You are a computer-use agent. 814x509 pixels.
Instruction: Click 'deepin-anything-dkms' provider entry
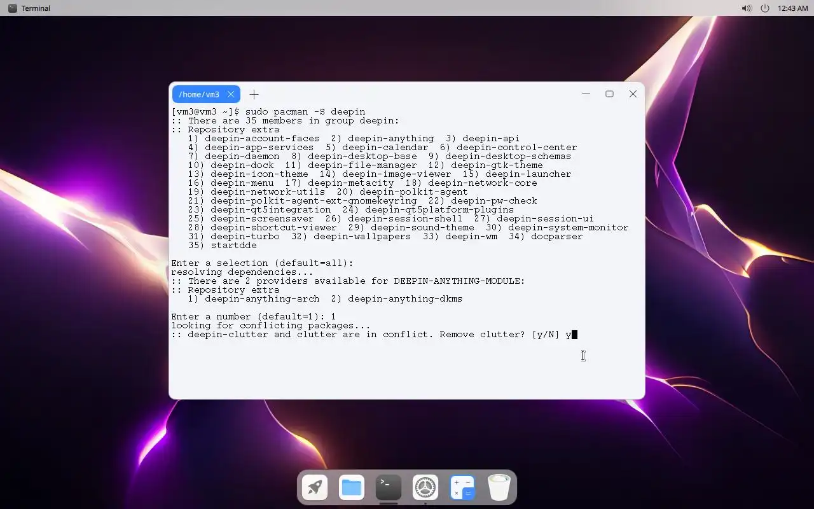click(x=405, y=298)
